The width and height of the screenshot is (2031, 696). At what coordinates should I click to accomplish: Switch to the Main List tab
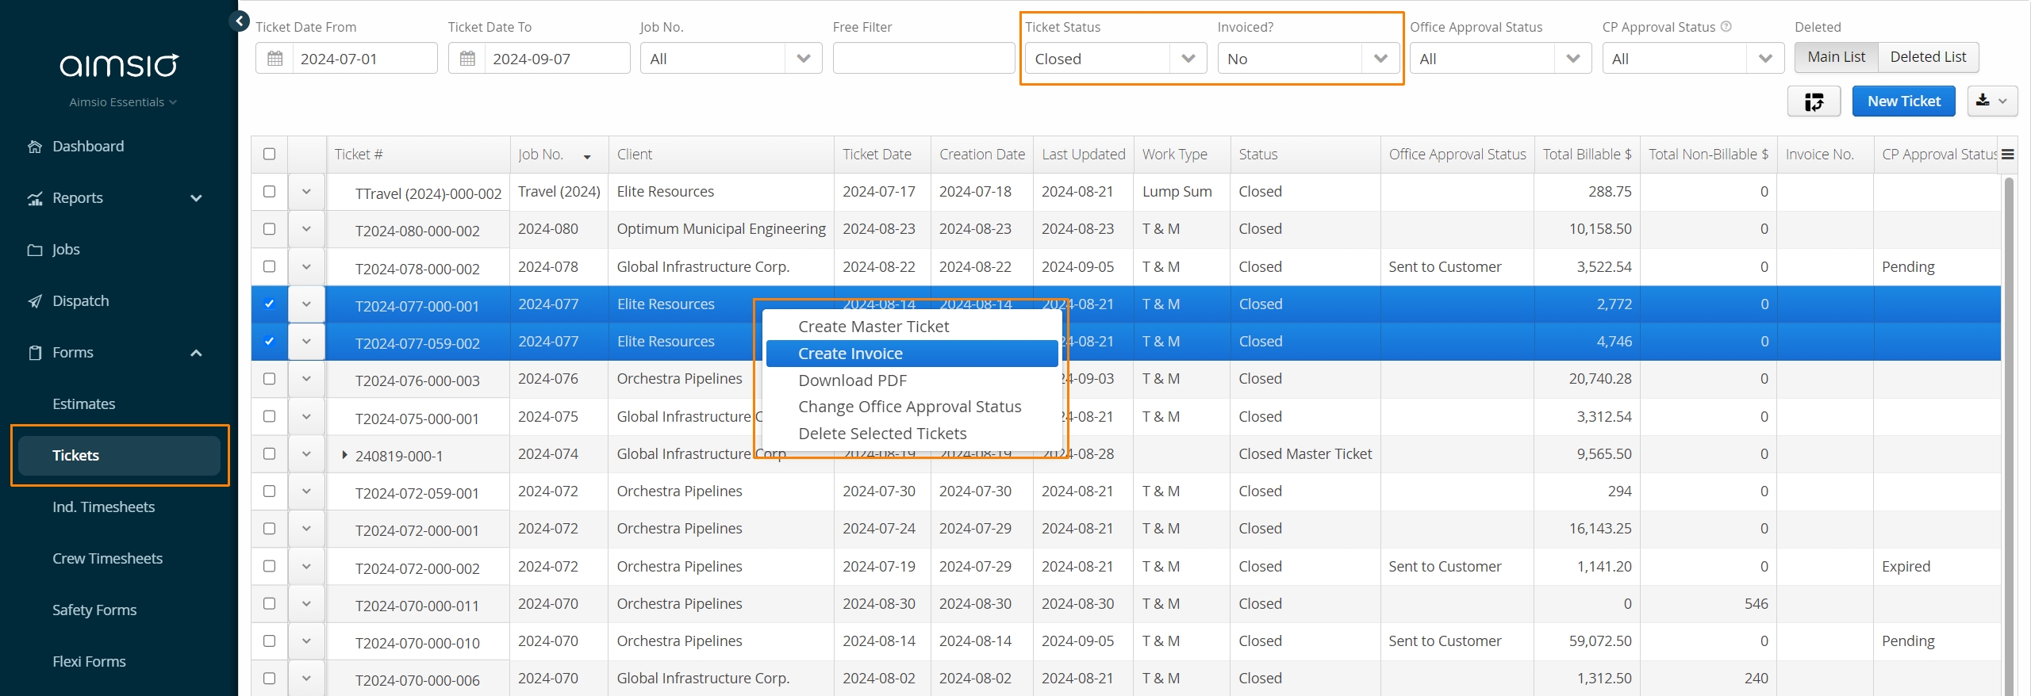pos(1837,57)
